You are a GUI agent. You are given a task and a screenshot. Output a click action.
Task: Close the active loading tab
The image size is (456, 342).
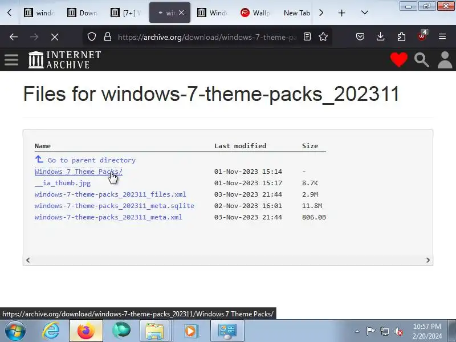(x=181, y=13)
